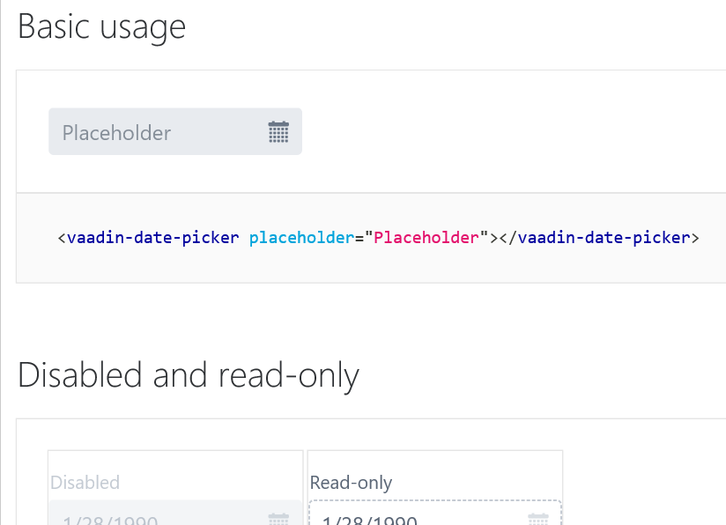Image resolution: width=726 pixels, height=525 pixels.
Task: Click the calendar toggle on the Read-only 1/28/1990 input
Action: 538,520
